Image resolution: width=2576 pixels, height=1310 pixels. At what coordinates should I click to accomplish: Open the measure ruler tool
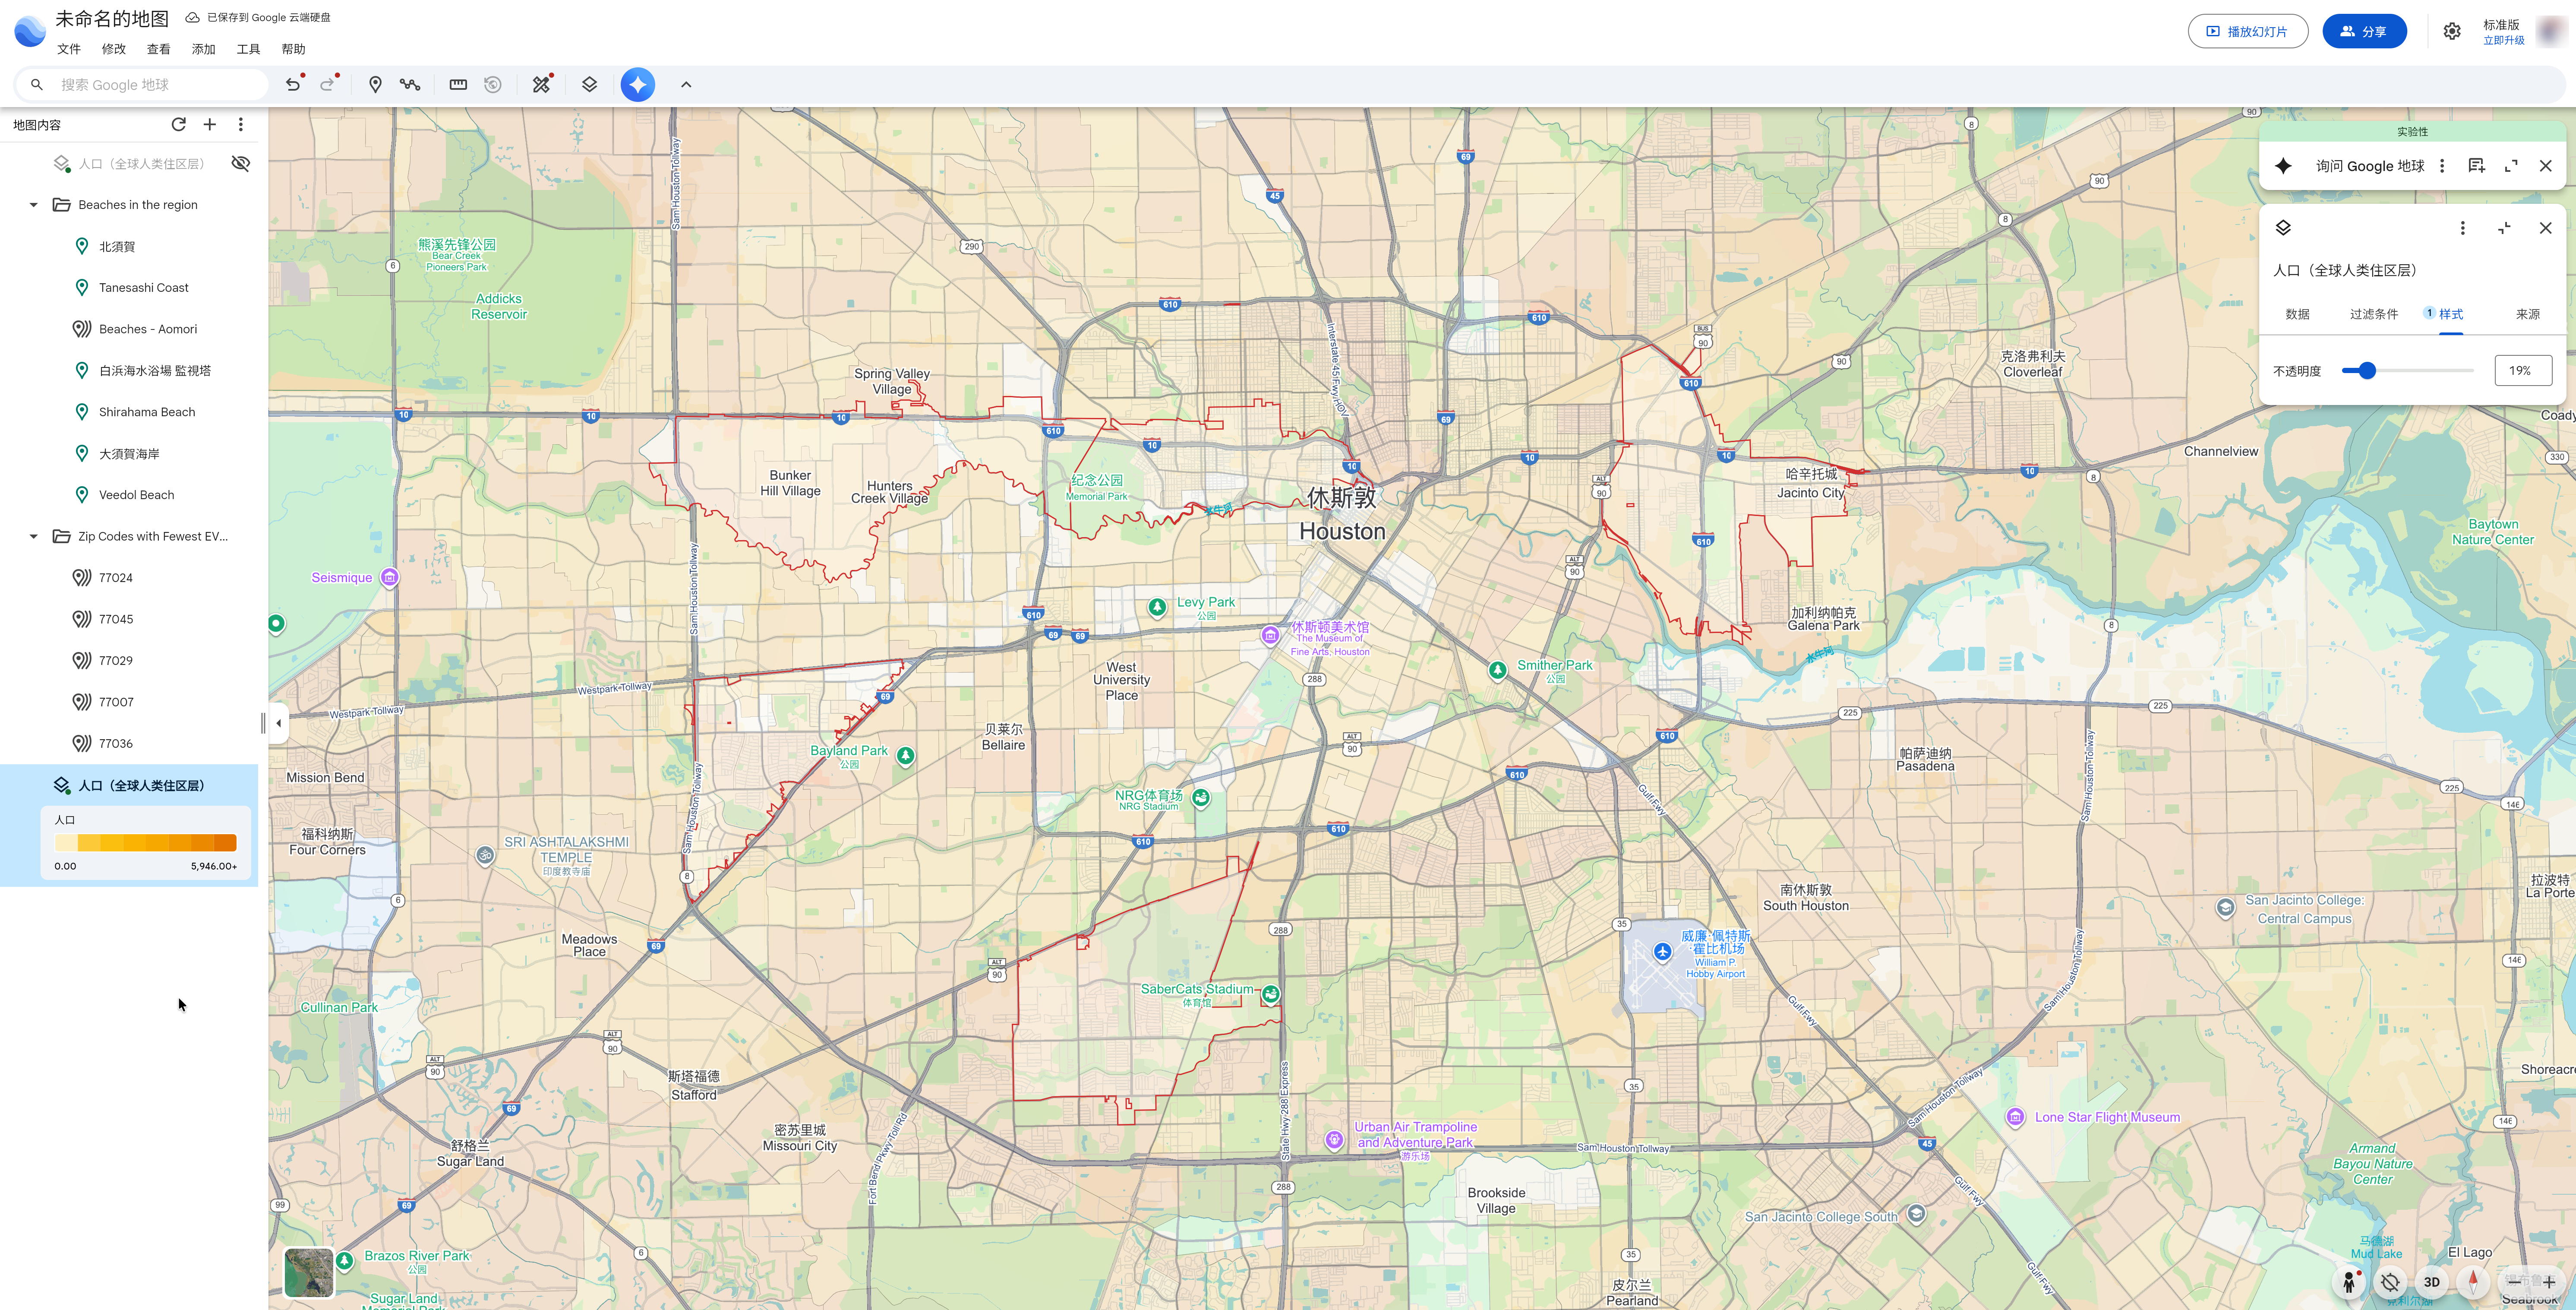click(458, 85)
